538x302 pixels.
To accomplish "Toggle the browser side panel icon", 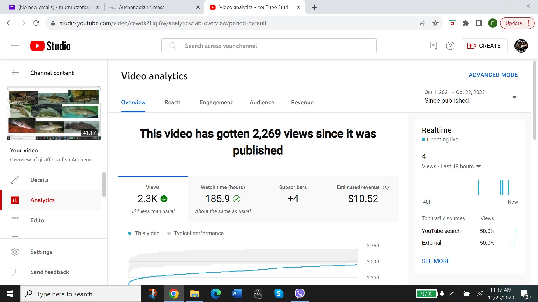I will (479, 23).
